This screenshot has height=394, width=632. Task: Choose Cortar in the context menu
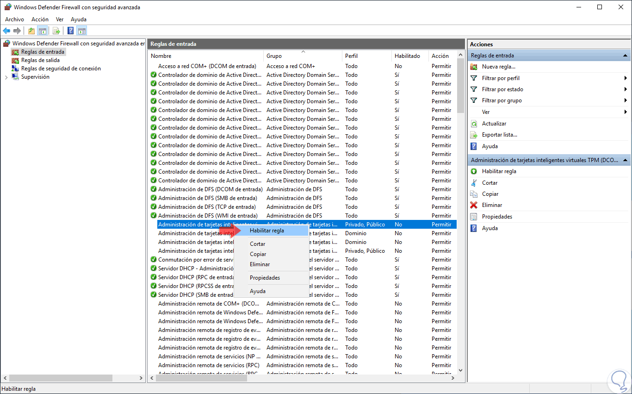(271, 244)
